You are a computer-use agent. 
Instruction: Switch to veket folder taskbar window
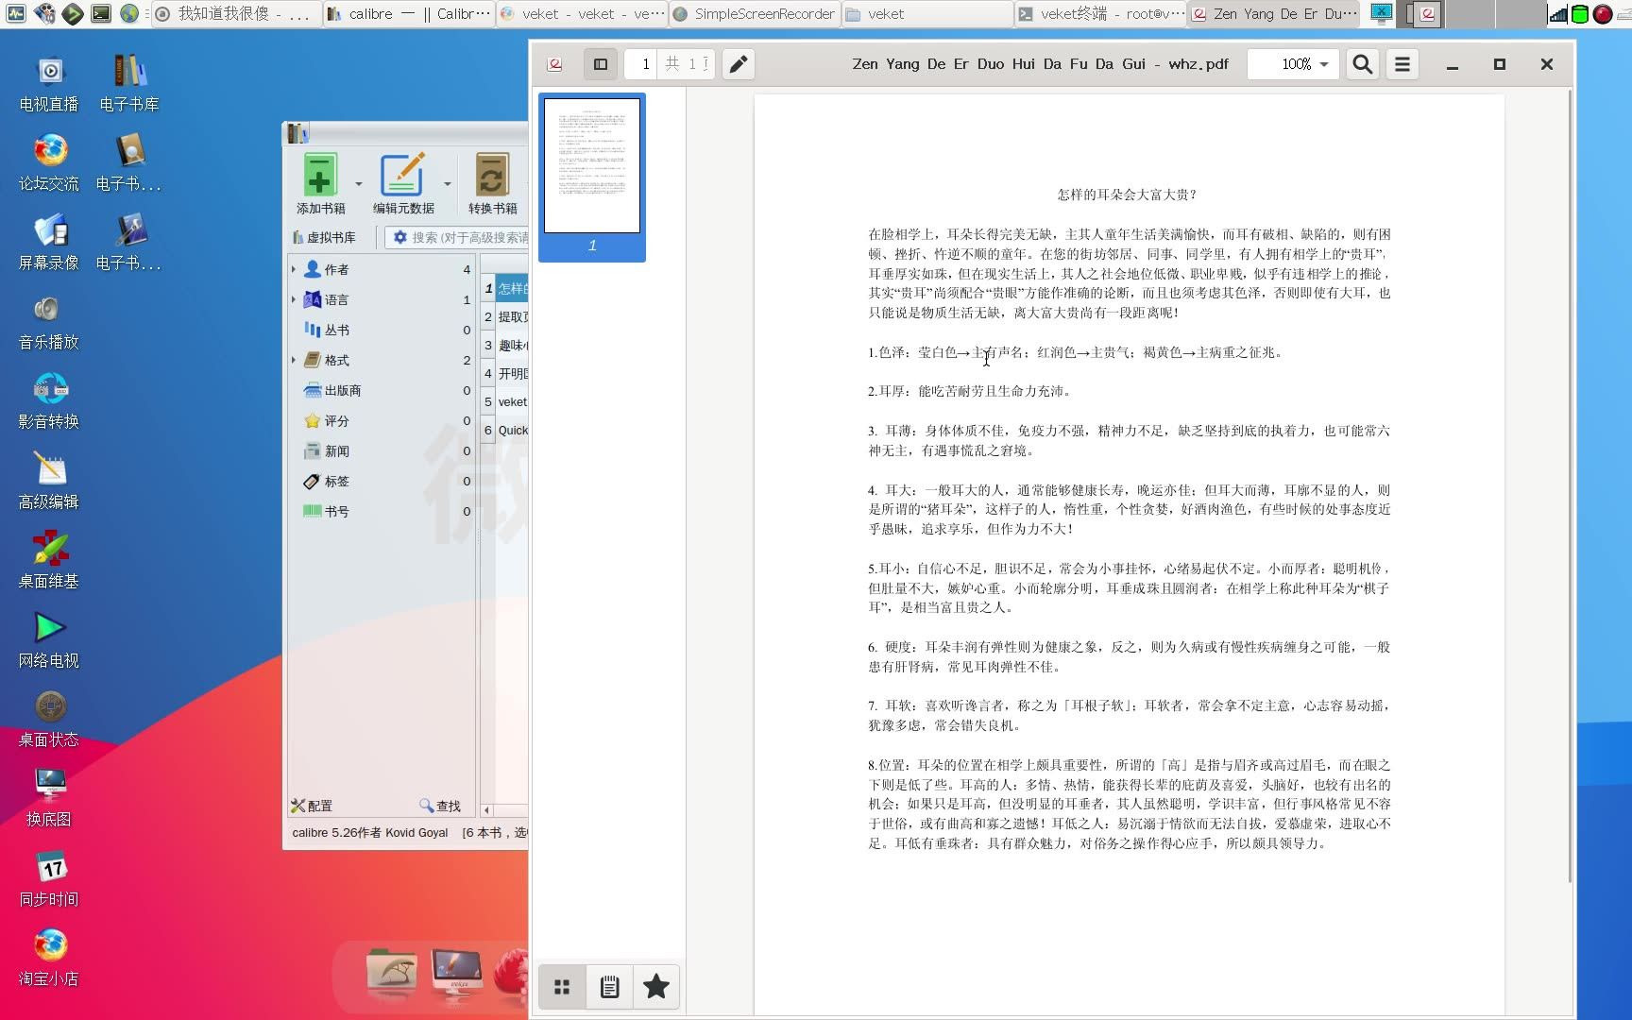927,13
